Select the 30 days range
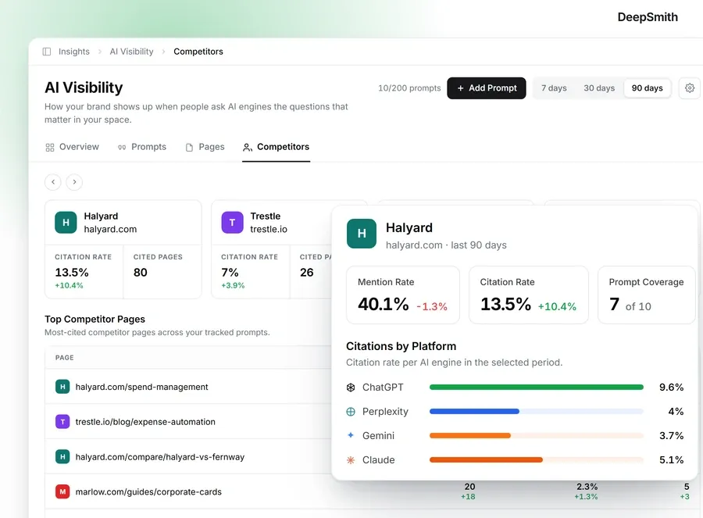Viewport: 703px width, 518px height. [599, 88]
